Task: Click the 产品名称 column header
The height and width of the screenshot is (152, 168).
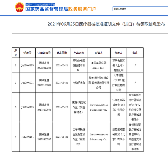Action: coord(79,53)
